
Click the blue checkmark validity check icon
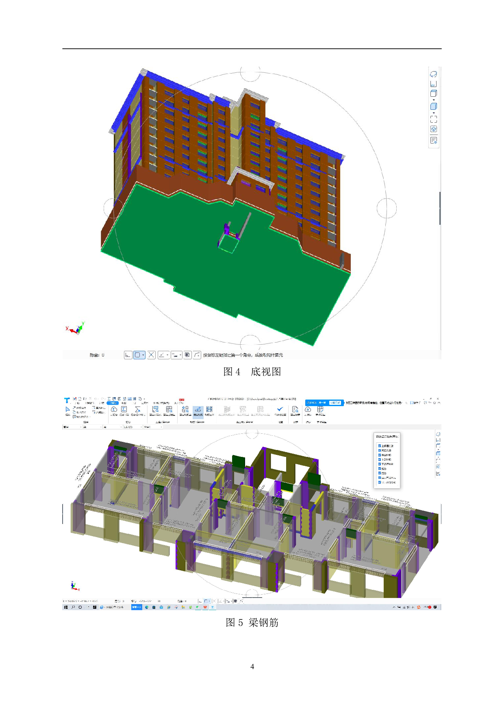pos(280,409)
